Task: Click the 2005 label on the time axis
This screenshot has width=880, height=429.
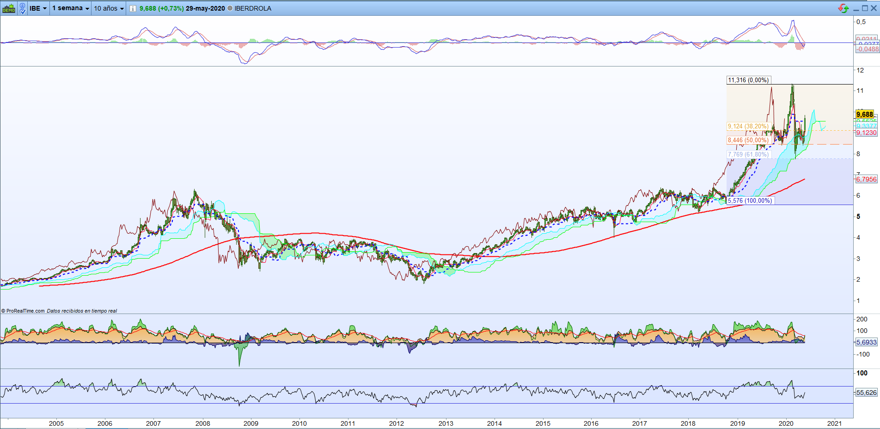Action: click(56, 423)
